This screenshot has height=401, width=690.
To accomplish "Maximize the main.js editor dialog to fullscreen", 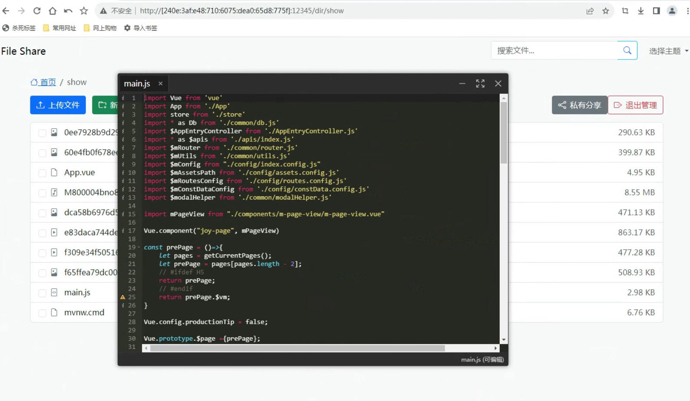I will (x=480, y=83).
